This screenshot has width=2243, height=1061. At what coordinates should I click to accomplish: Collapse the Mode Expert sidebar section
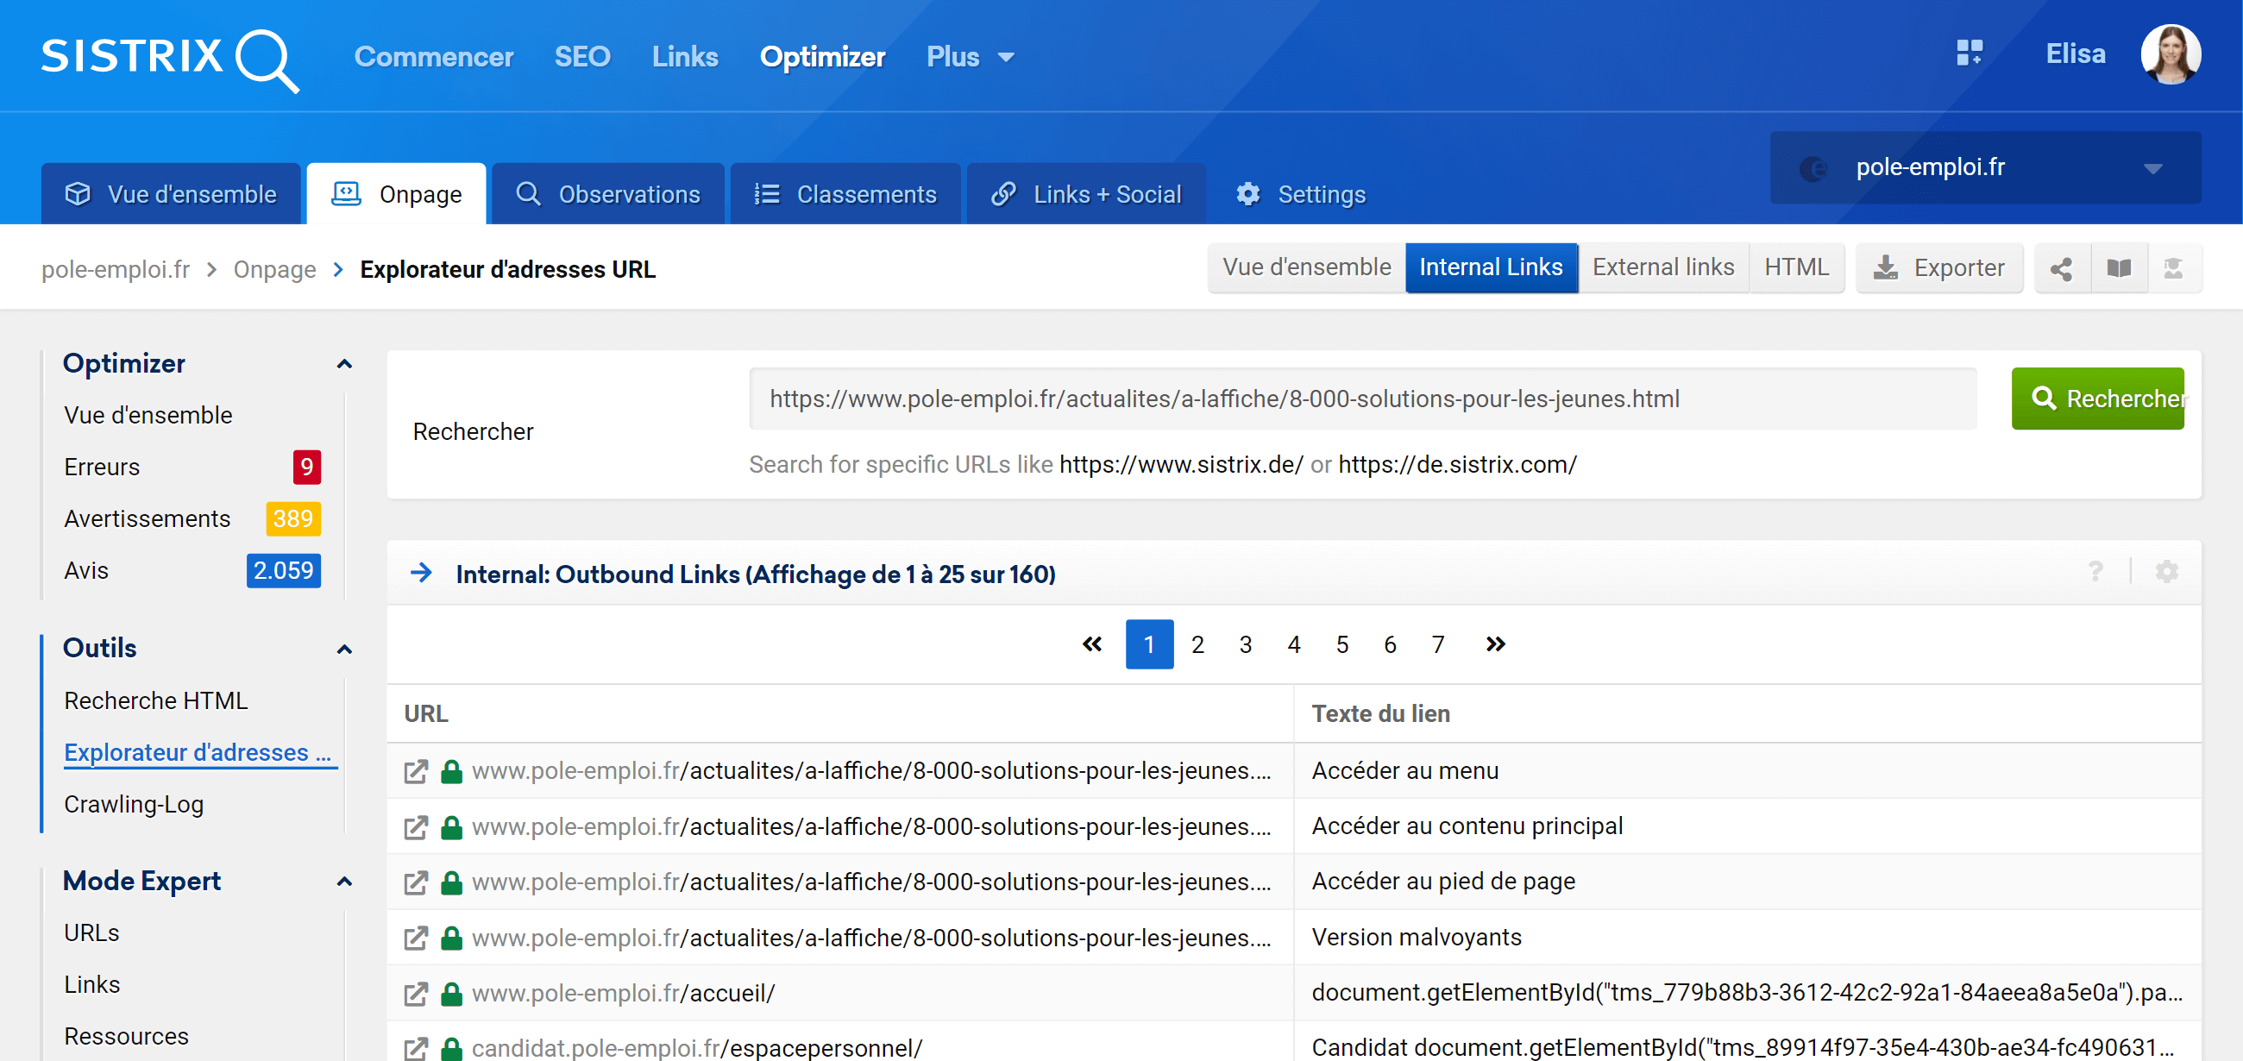click(345, 882)
